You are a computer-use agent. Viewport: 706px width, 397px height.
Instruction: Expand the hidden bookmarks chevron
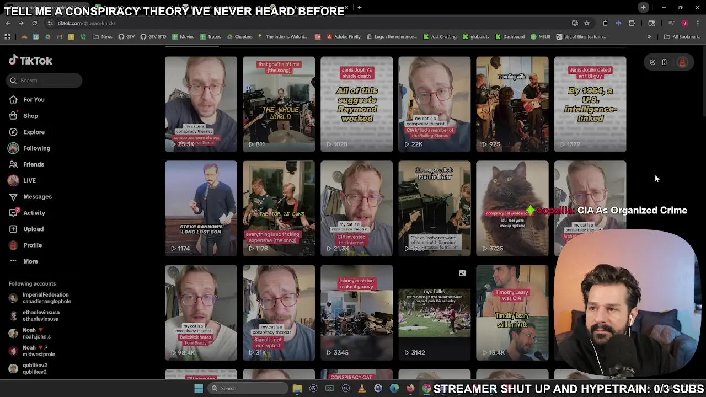click(x=649, y=37)
